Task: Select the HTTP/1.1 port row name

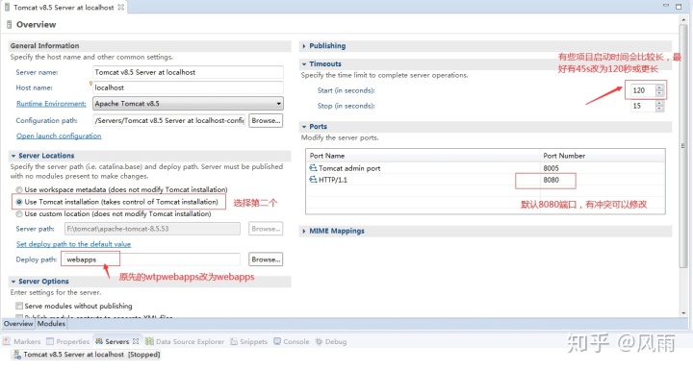Action: point(333,180)
